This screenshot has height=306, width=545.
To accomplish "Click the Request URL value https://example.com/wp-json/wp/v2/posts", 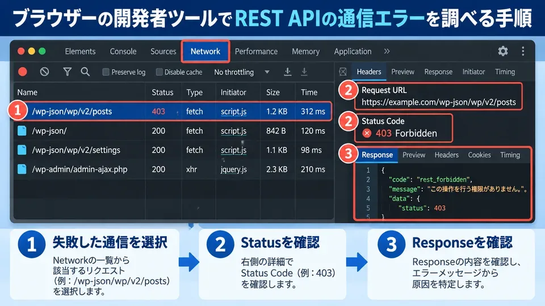I will (439, 103).
